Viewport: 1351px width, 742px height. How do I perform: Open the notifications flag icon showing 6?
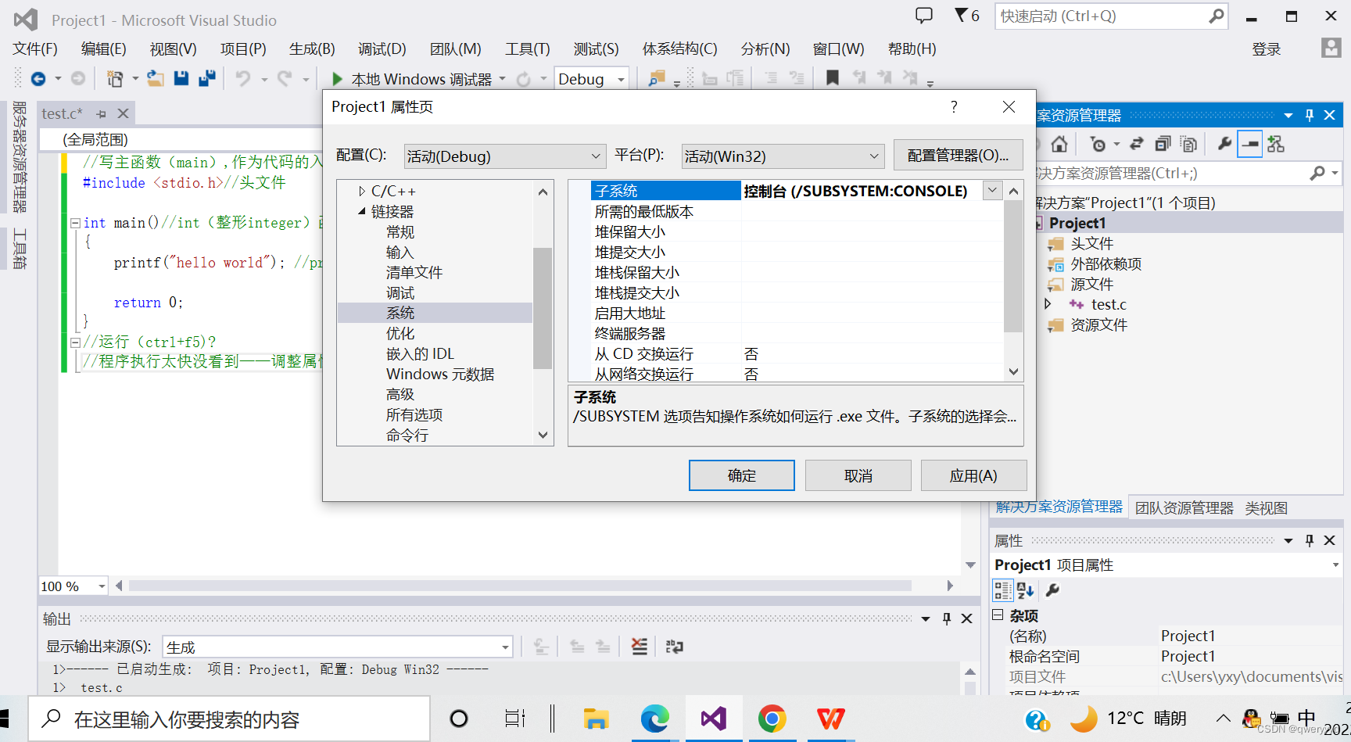point(967,16)
